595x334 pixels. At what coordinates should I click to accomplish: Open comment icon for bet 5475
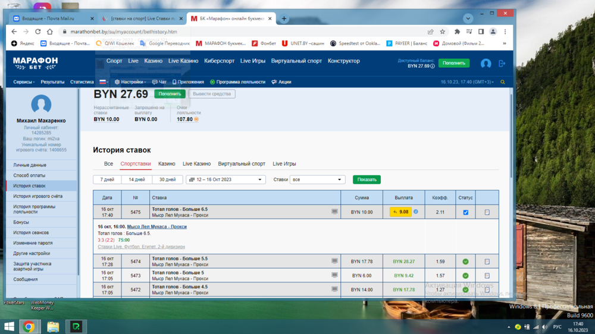click(x=334, y=212)
